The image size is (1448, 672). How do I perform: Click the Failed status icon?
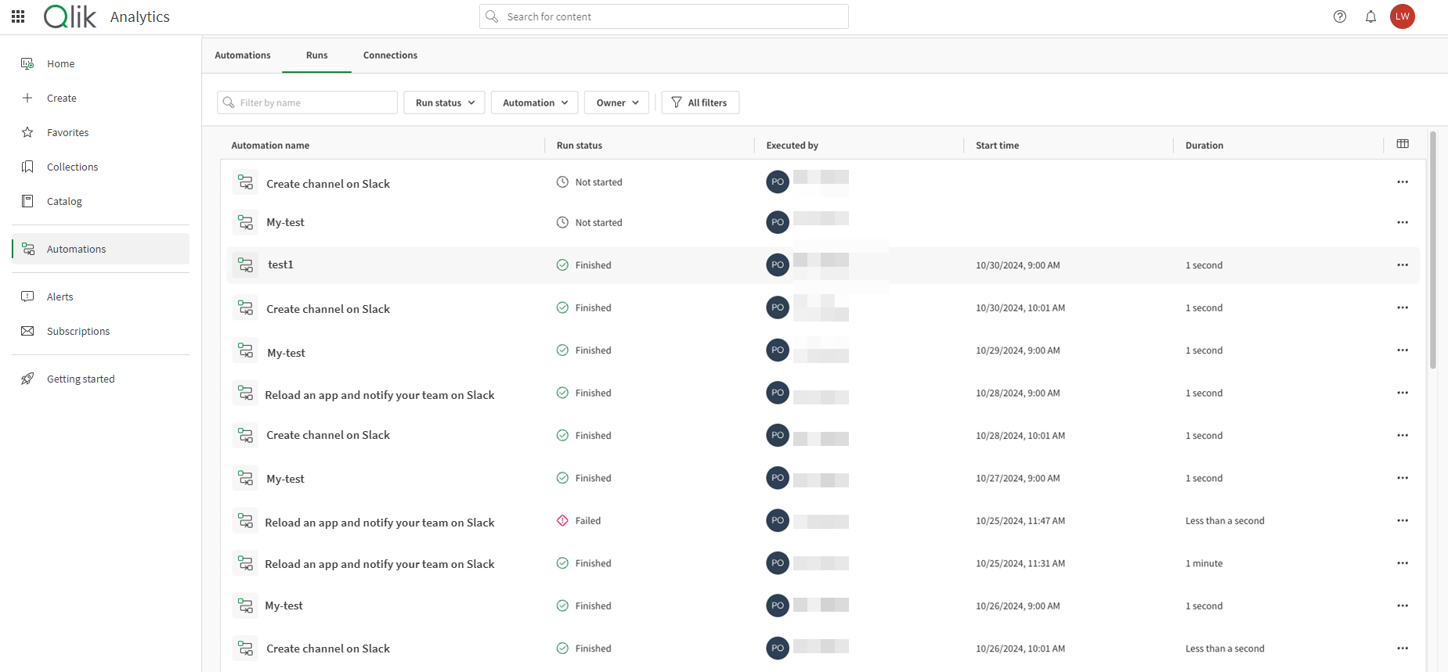(x=562, y=521)
